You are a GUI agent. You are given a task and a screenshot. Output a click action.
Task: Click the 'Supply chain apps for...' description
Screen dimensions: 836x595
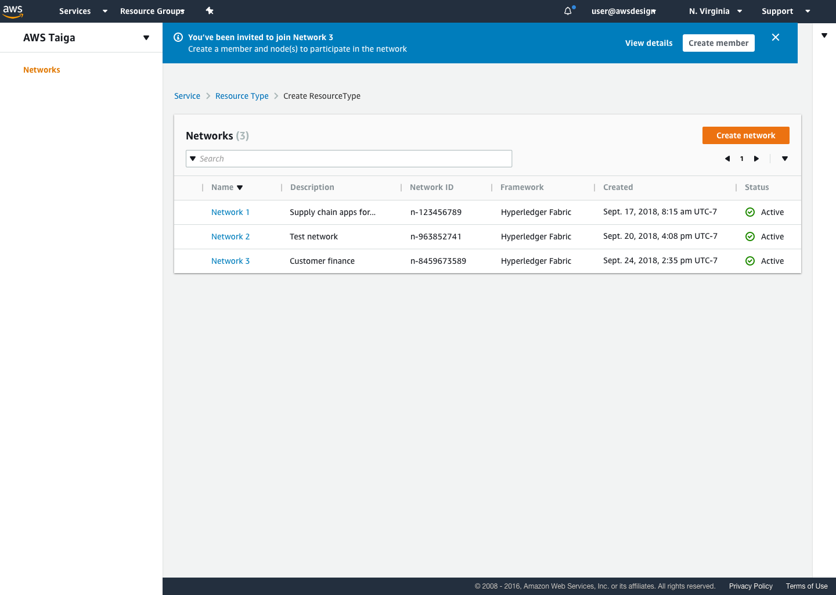tap(333, 212)
